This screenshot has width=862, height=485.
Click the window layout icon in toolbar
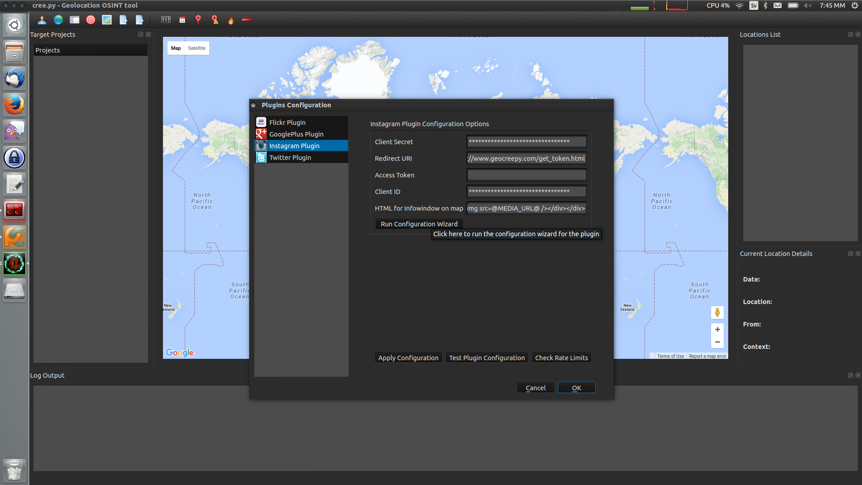click(x=75, y=20)
